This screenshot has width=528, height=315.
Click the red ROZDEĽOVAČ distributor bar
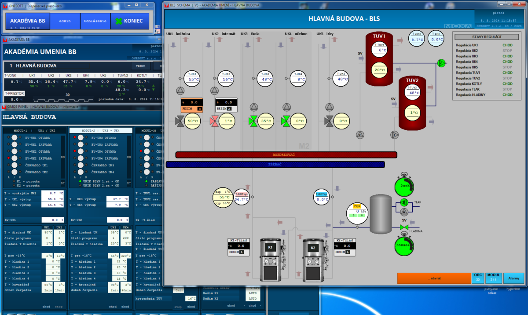[286, 154]
